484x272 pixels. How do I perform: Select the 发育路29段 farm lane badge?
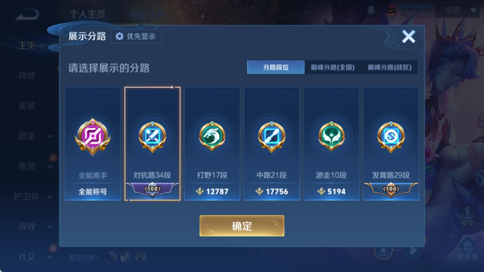(391, 137)
